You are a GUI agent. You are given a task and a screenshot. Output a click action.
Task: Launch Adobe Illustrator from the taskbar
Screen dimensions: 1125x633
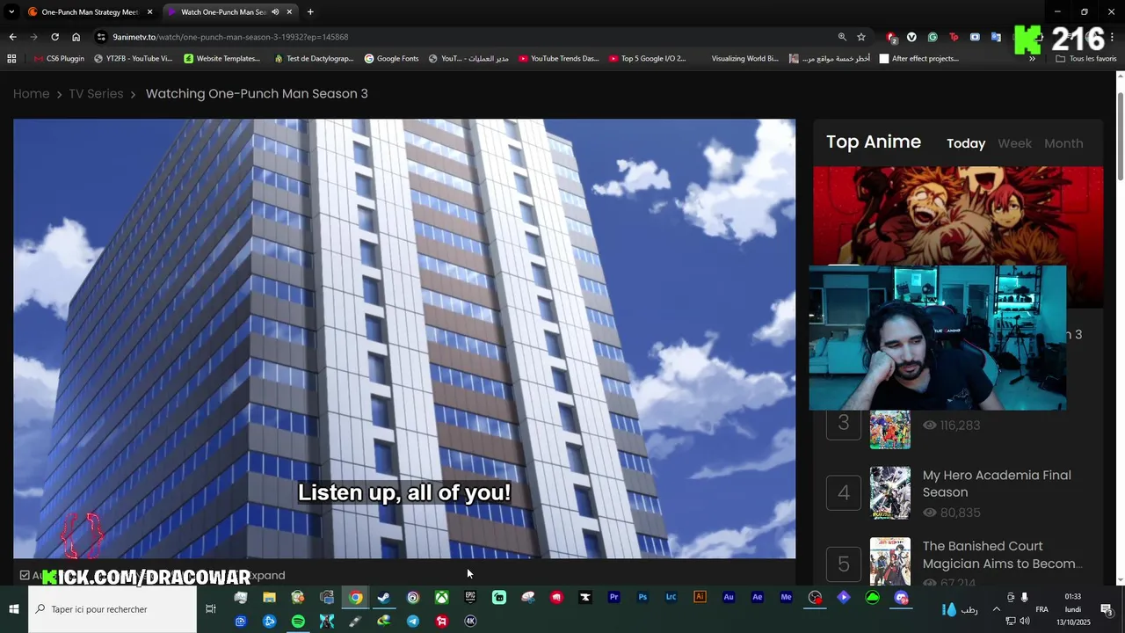pos(700,598)
